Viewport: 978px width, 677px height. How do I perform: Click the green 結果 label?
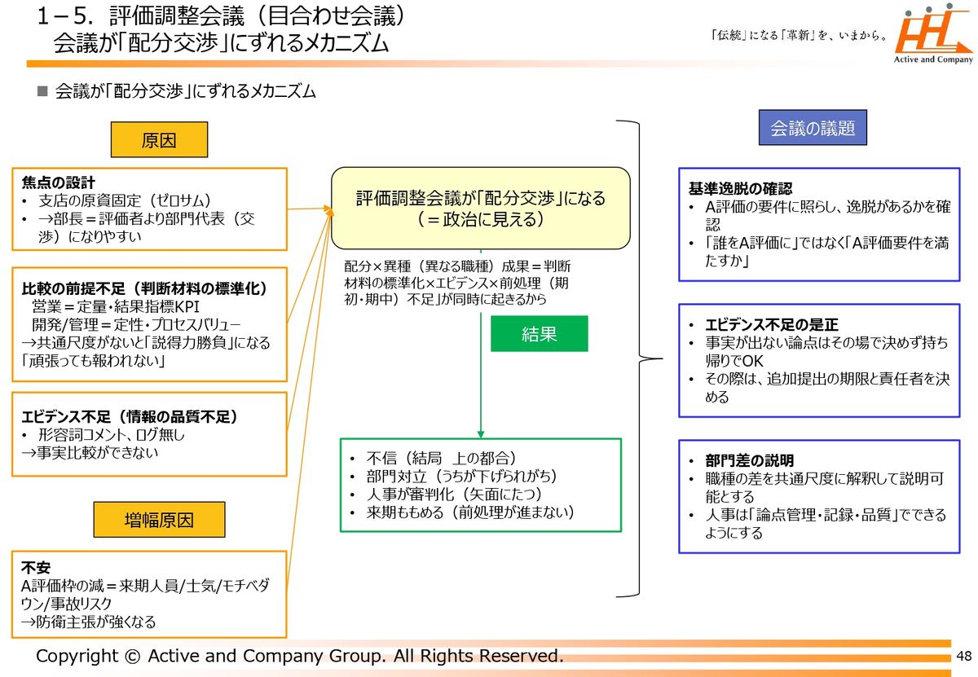tap(539, 333)
